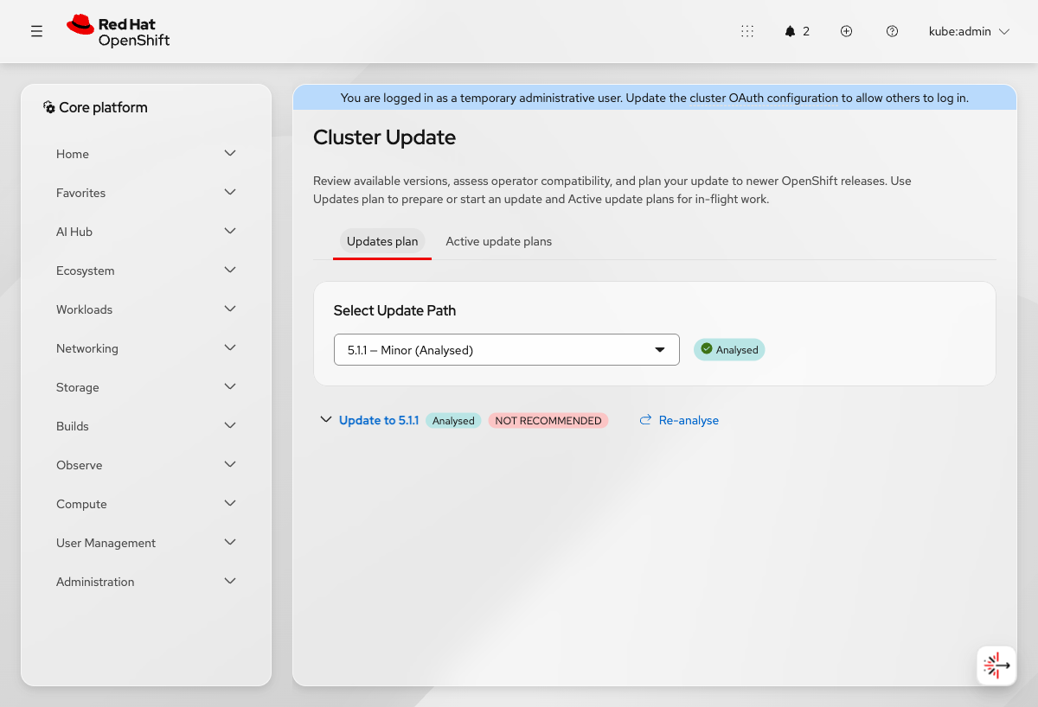This screenshot has height=707, width=1038.
Task: Expand the User Management navigation section
Action: pyautogui.click(x=146, y=543)
